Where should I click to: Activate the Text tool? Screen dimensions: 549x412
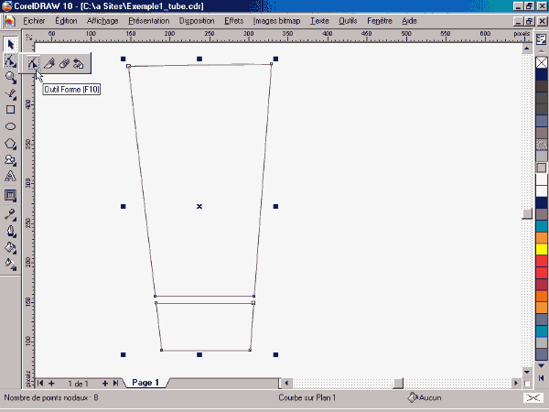pyautogui.click(x=10, y=176)
